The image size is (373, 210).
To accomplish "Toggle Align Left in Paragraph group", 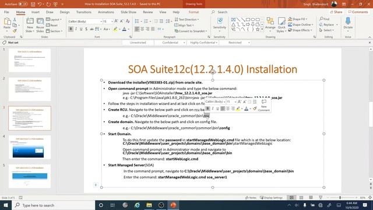I will tap(137, 29).
